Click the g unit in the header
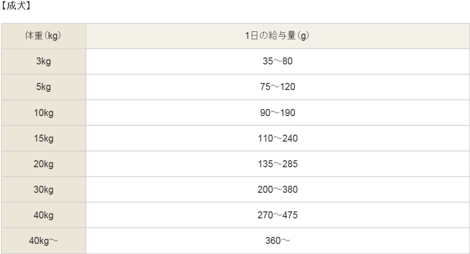Screen dimensions: 470x254 coord(302,36)
